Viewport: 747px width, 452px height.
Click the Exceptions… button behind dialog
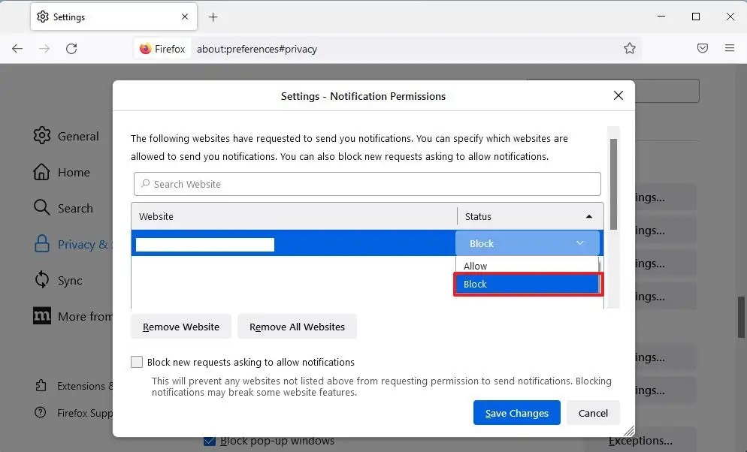point(640,441)
